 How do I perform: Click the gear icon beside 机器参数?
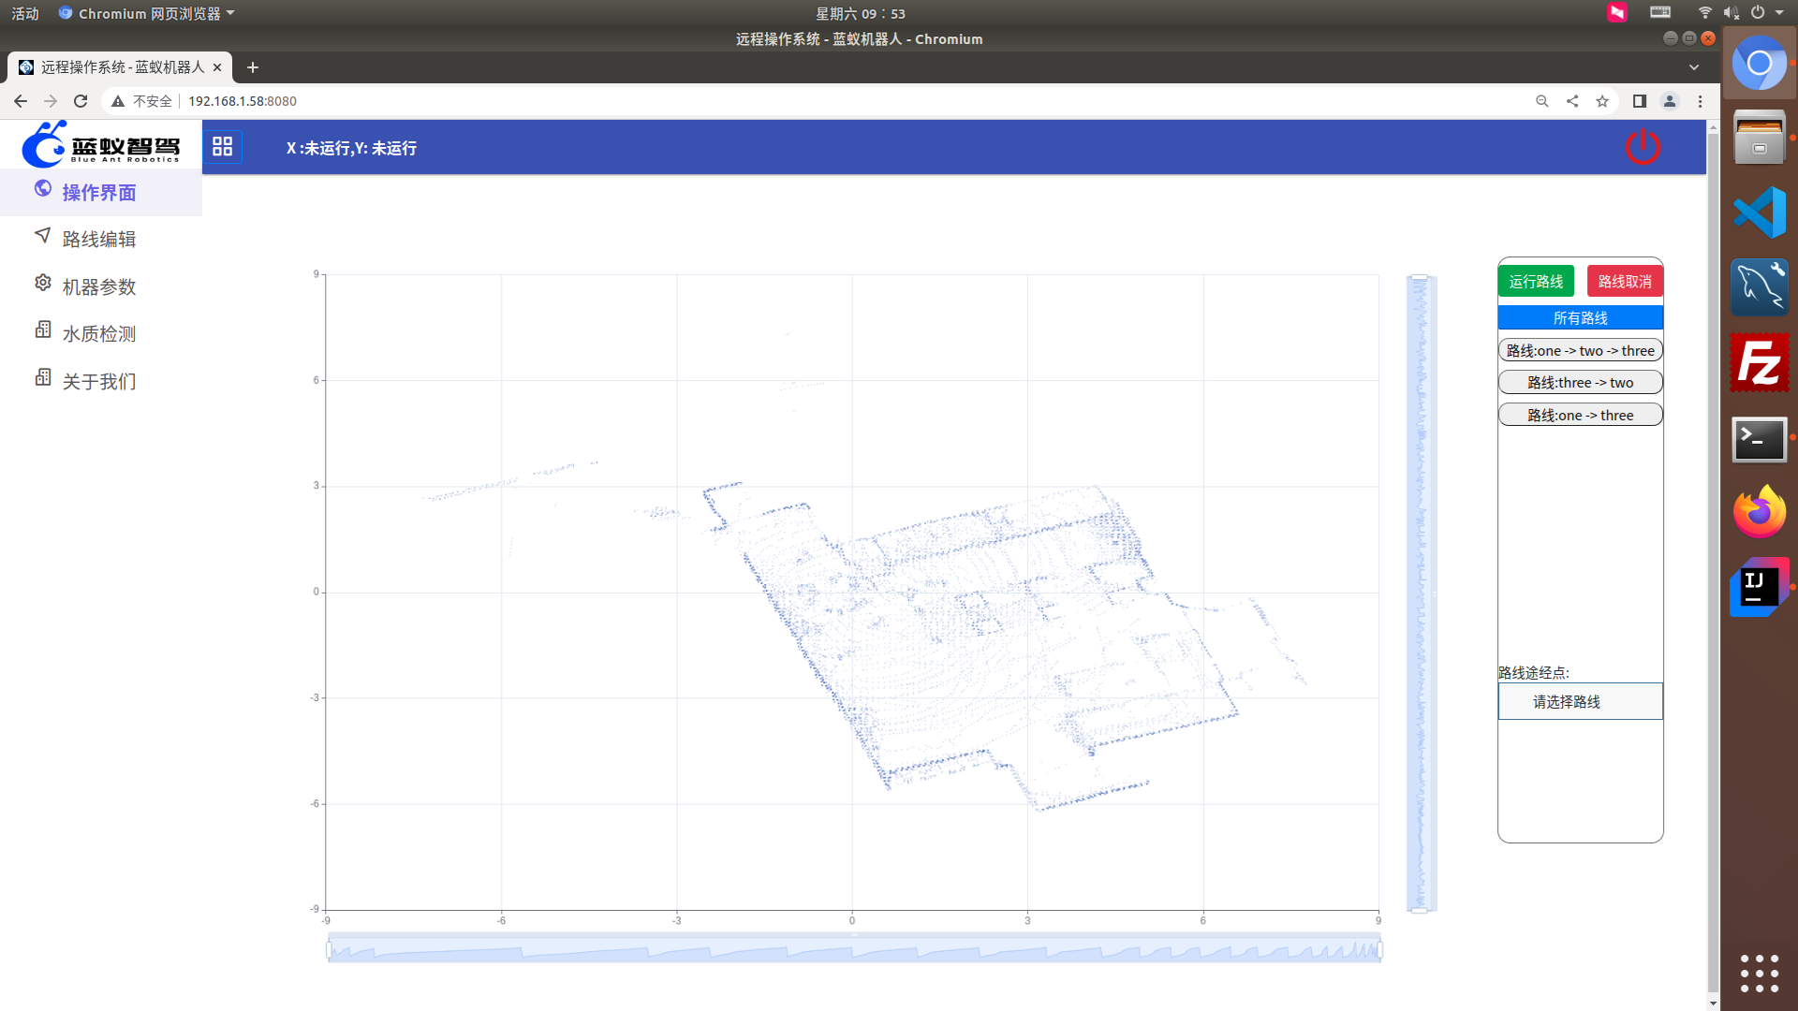[43, 283]
